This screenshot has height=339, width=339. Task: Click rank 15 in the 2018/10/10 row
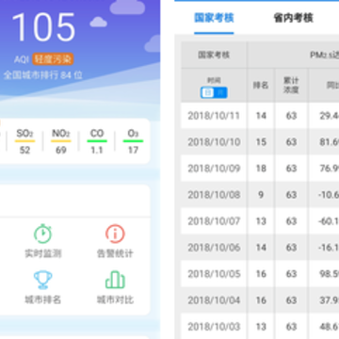click(261, 142)
